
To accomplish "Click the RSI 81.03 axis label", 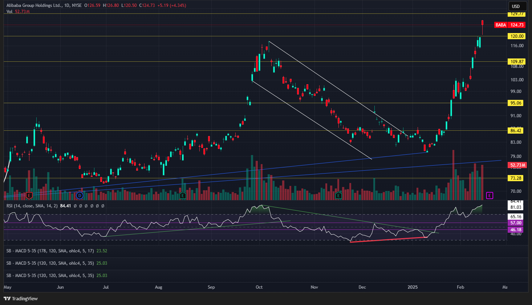I will 516,207.
